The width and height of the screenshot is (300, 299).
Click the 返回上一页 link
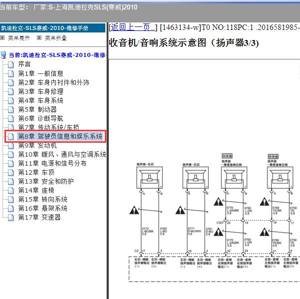133,27
